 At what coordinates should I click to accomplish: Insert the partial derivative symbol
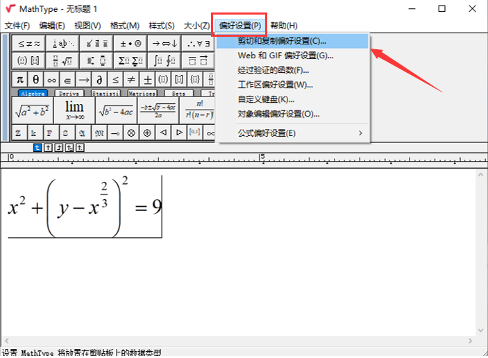[x=99, y=80]
